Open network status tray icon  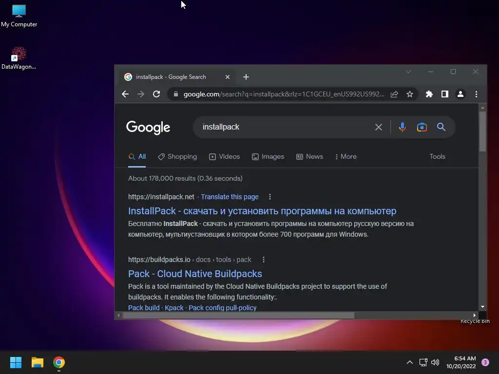pyautogui.click(x=423, y=362)
